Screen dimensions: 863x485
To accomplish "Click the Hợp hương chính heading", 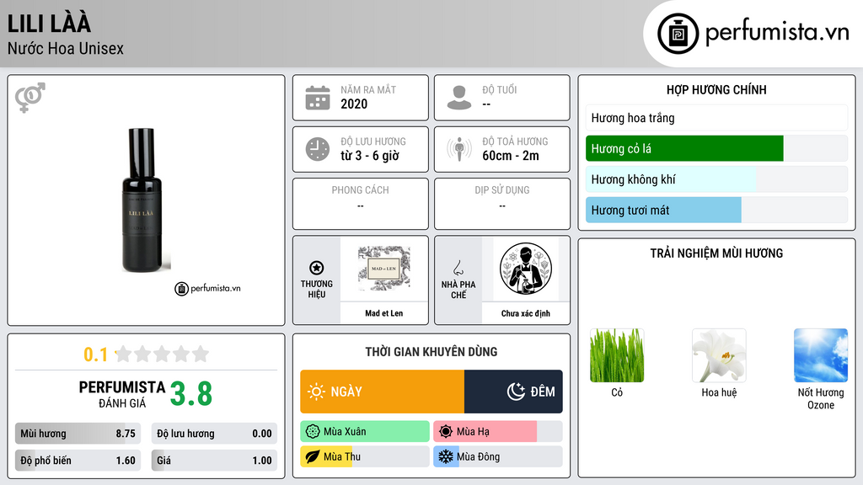I will click(716, 89).
